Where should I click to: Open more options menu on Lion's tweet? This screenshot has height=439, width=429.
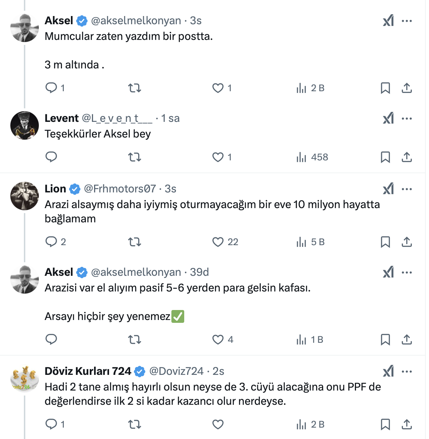click(407, 189)
